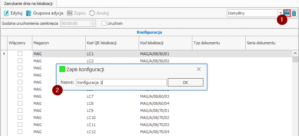Select cell MAG/A/08/70/04
The width and height of the screenshot is (299, 136).
[x=165, y=132]
